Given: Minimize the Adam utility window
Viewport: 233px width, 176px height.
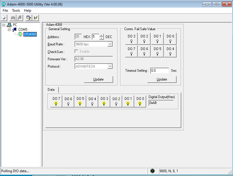Looking at the screenshot, I should (207, 4).
